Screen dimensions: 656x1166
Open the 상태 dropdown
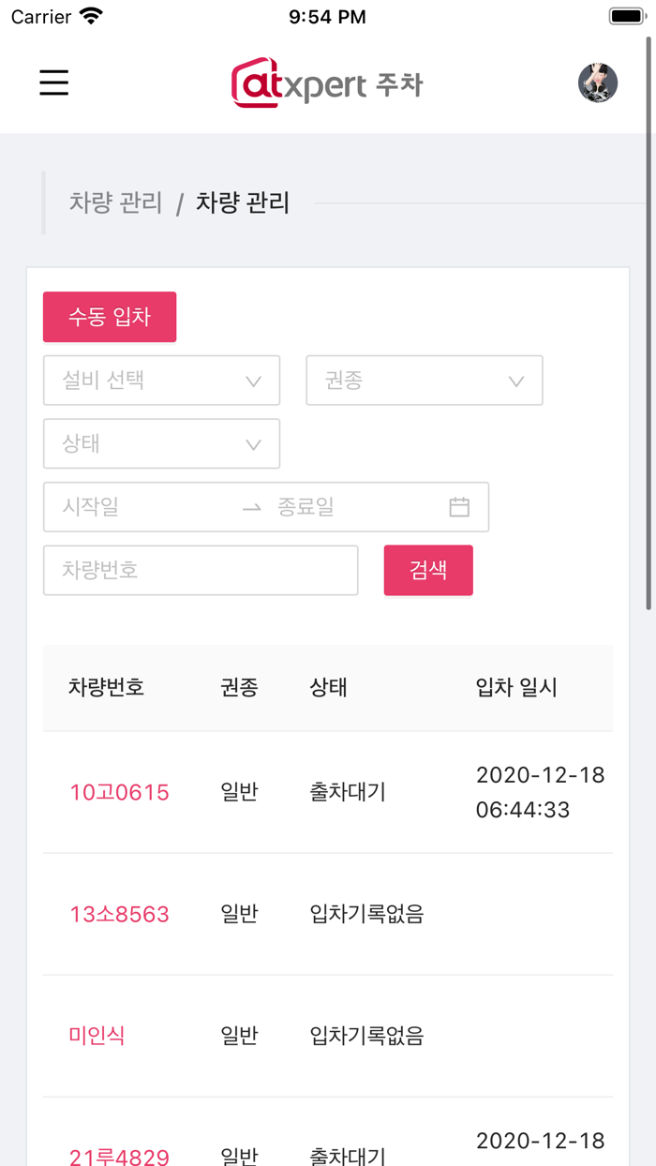[x=161, y=443]
